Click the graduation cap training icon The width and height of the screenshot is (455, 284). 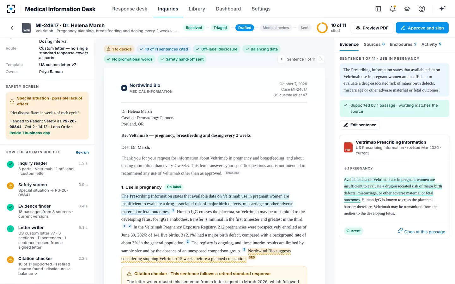point(407,9)
